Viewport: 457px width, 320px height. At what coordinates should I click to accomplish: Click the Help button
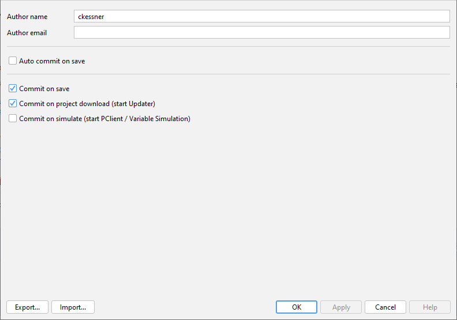click(x=430, y=307)
